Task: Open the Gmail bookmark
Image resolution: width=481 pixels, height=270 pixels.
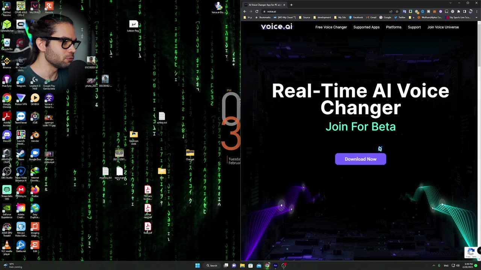Action: pyautogui.click(x=371, y=17)
